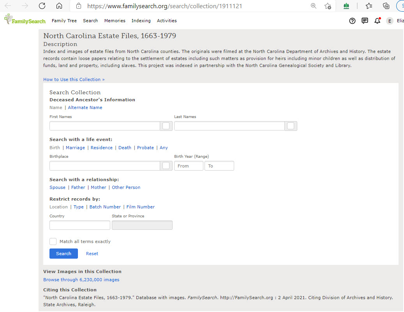Enable Match all terms exactly
This screenshot has height=312, width=404.
[53, 241]
